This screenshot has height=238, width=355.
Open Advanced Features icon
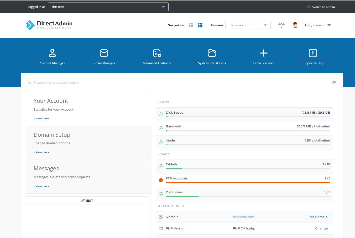[x=157, y=53]
